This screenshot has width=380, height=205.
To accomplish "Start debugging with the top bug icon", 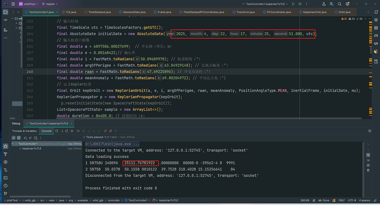I will point(300,4).
